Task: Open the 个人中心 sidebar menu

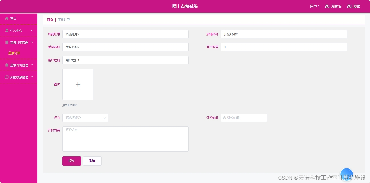Action: [19, 30]
